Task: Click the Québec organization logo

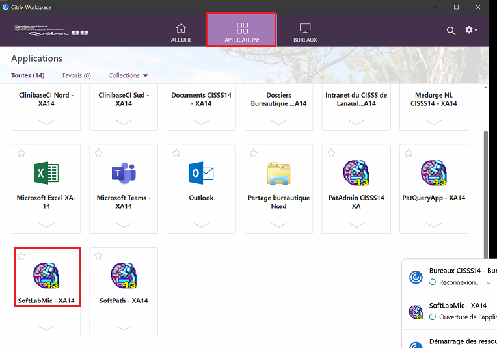Action: [x=51, y=31]
